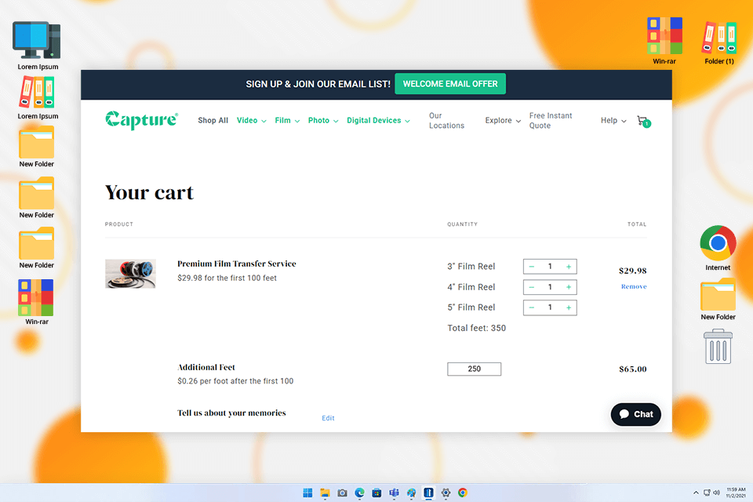This screenshot has width=753, height=502.
Task: Decrease the 5" Film Reel quantity
Action: tap(532, 307)
